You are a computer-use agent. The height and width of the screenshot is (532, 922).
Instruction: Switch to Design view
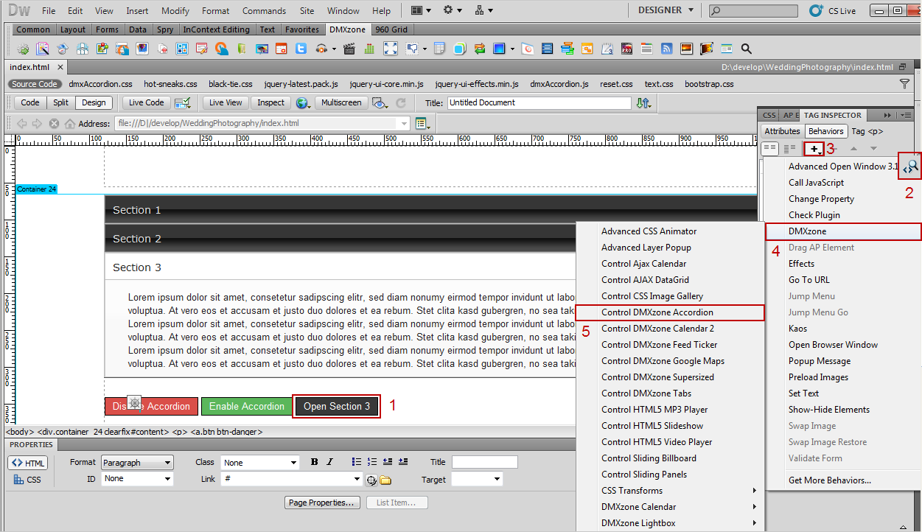pyautogui.click(x=94, y=103)
